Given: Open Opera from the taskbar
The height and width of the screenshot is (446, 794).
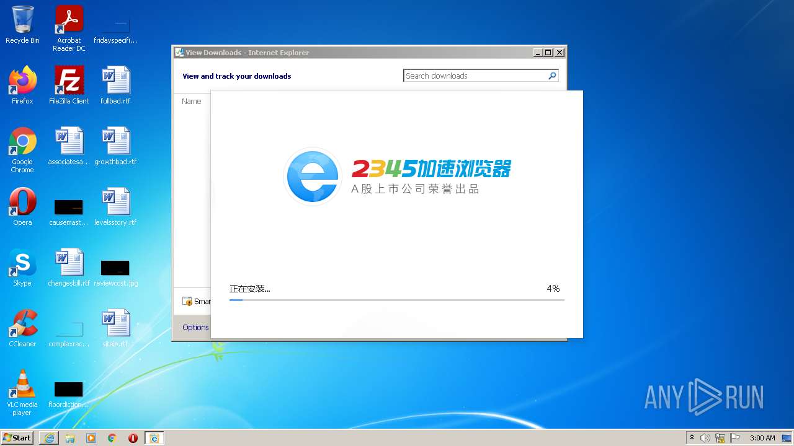Looking at the screenshot, I should point(133,438).
